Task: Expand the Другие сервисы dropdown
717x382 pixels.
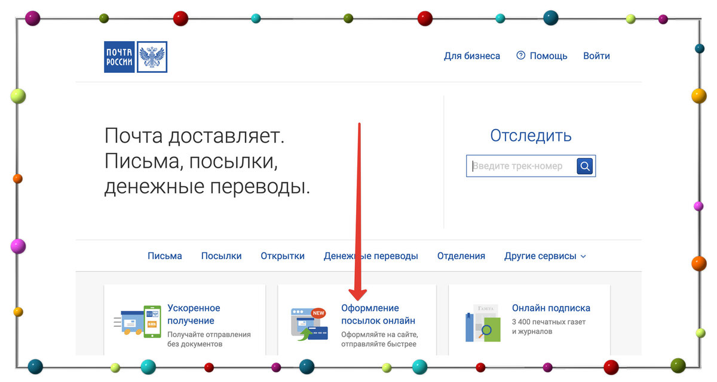Action: 545,256
